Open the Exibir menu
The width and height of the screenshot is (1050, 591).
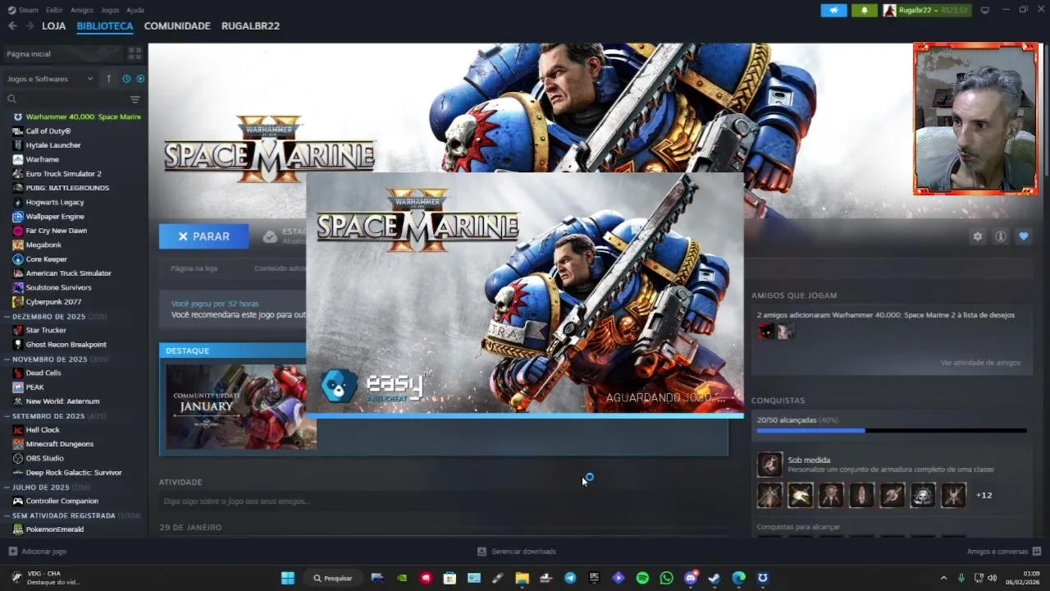point(54,10)
